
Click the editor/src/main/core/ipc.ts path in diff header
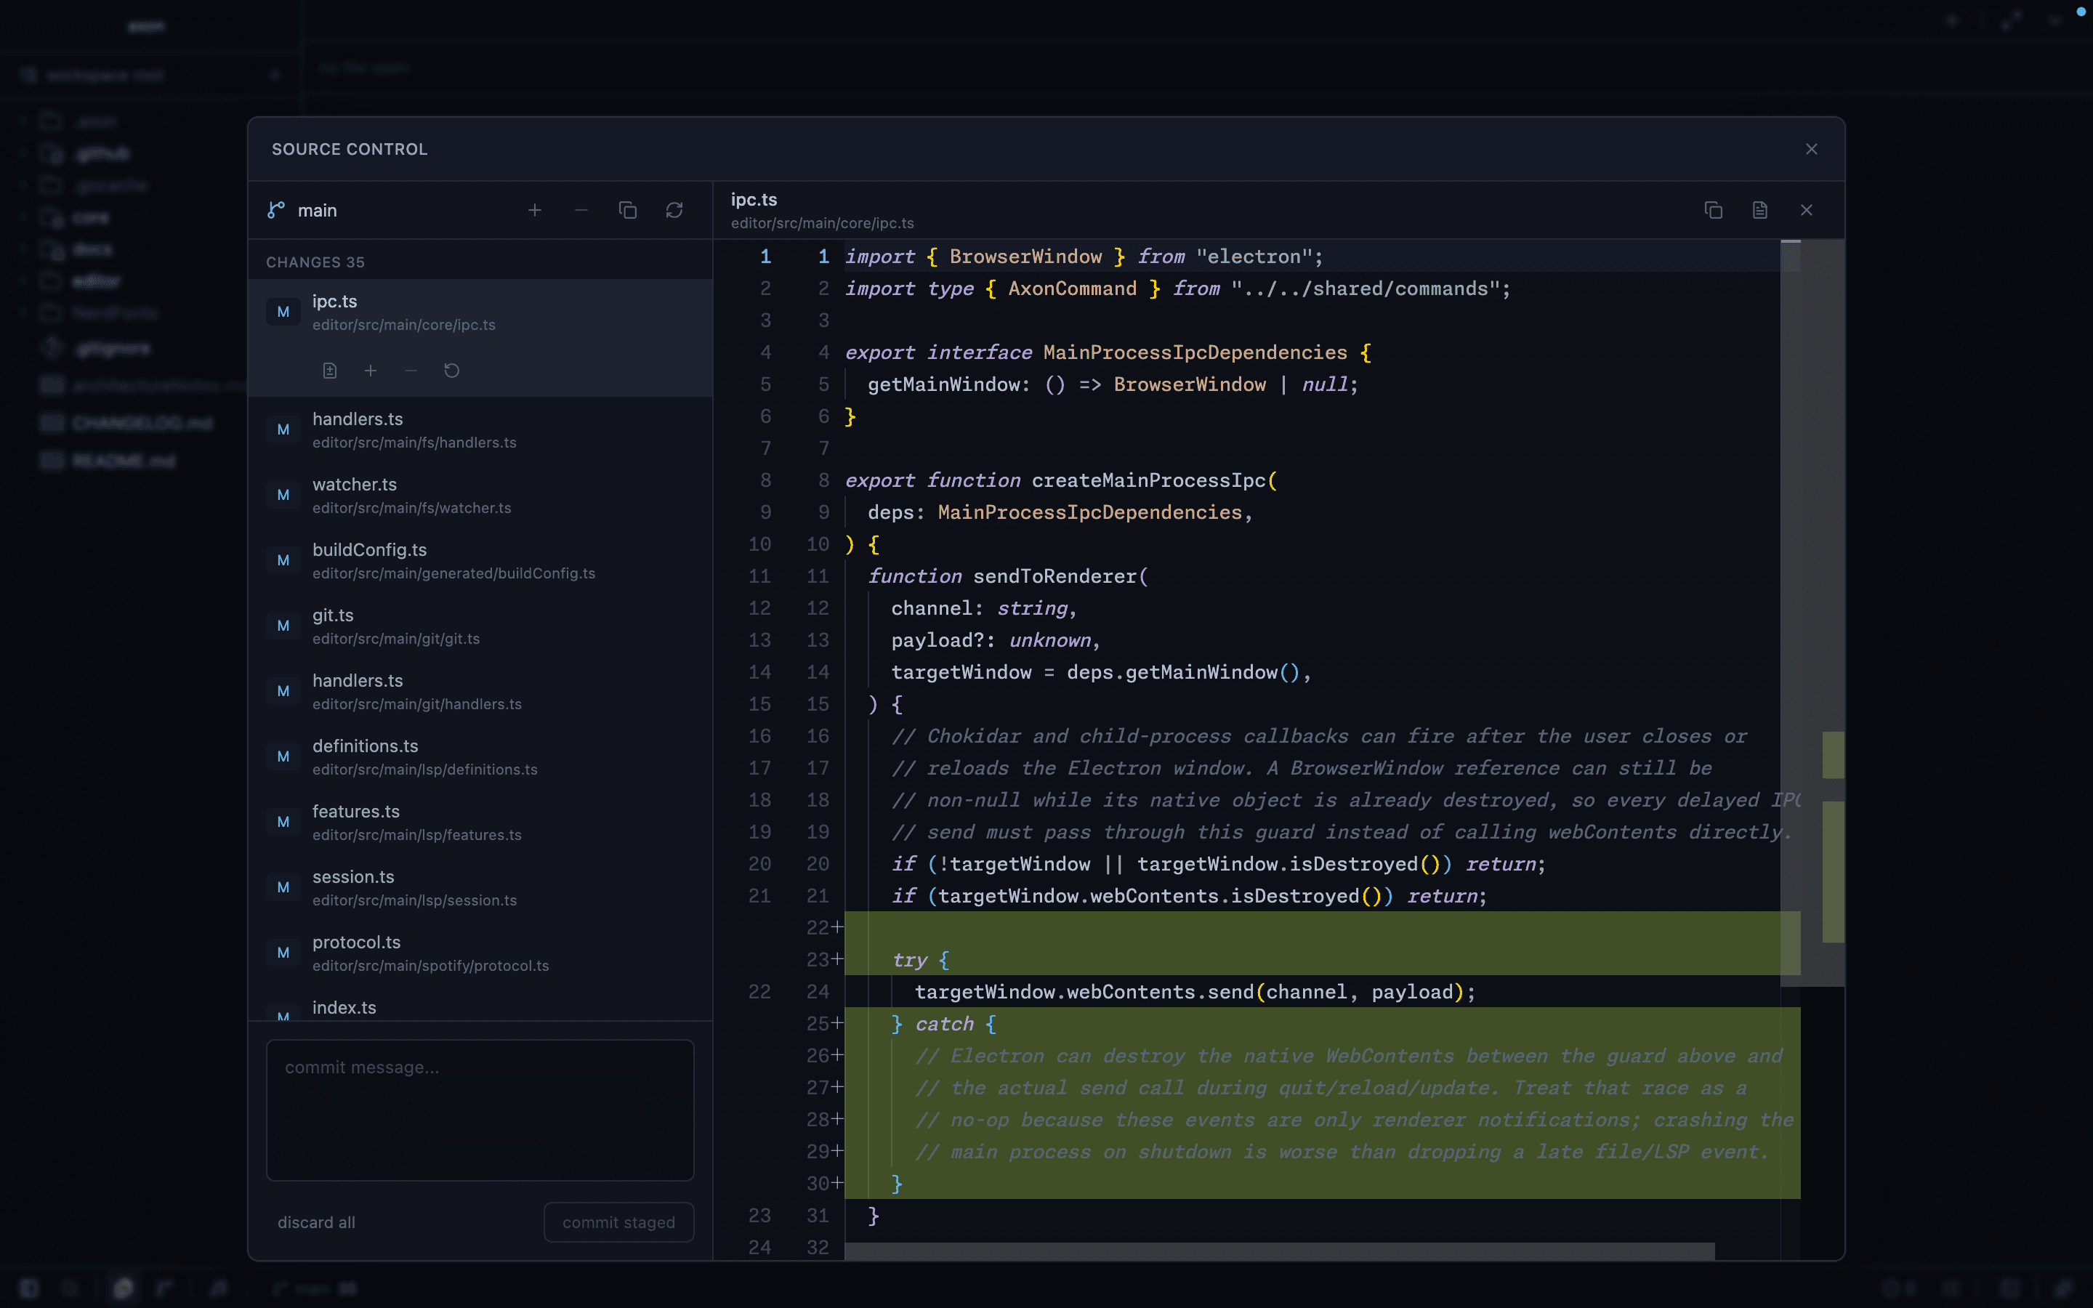point(822,223)
